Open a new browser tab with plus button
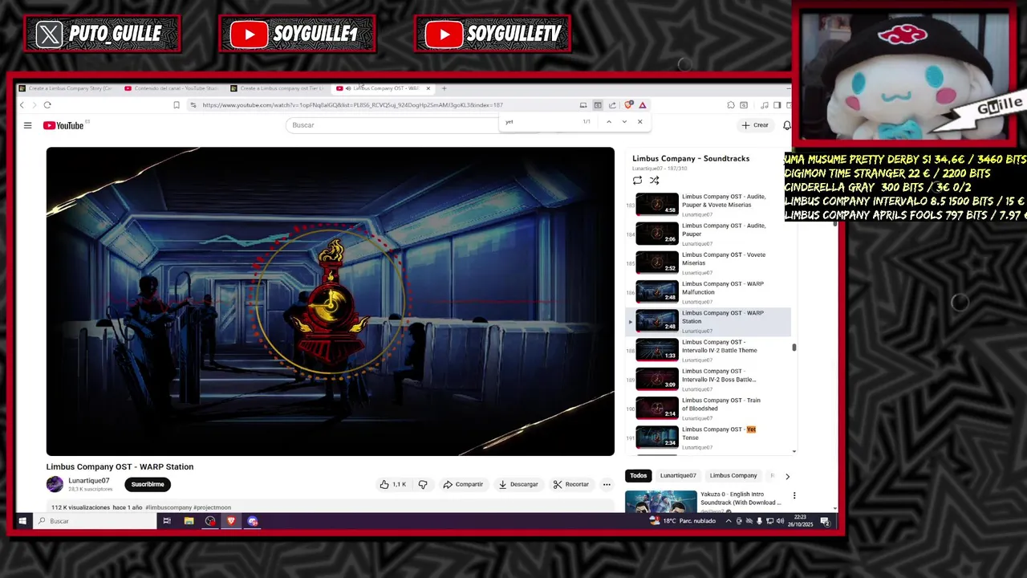Screen dimensions: 1027x578 pyautogui.click(x=444, y=88)
